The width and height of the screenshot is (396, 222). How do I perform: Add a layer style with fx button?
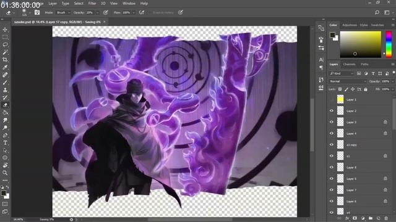tap(347, 218)
